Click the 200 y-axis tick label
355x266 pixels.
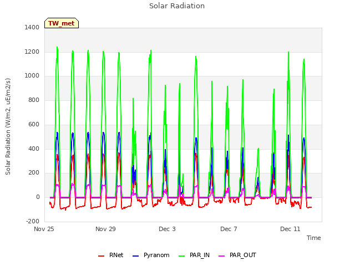34,173
